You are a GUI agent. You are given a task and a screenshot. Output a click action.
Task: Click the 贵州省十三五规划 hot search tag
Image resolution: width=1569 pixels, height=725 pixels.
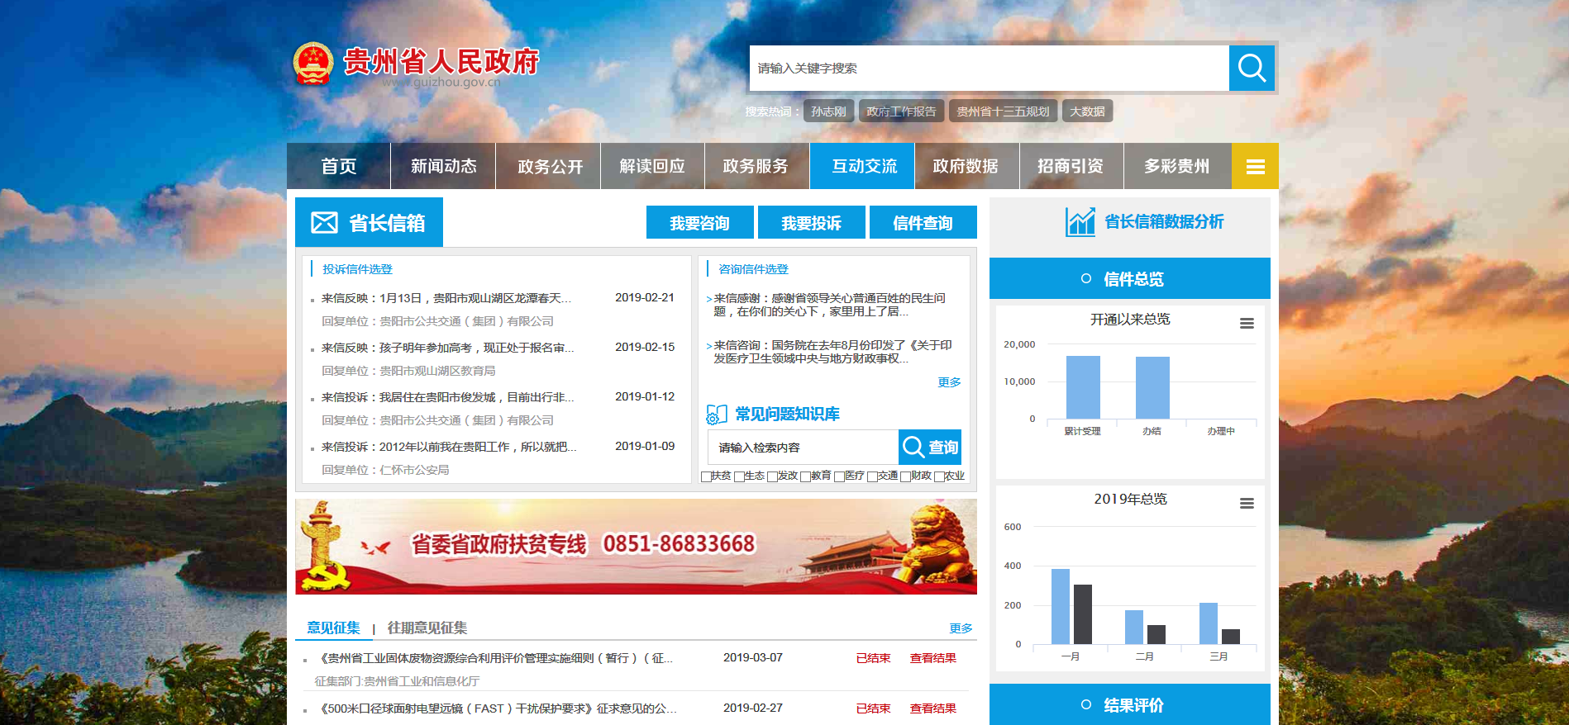pos(1003,111)
